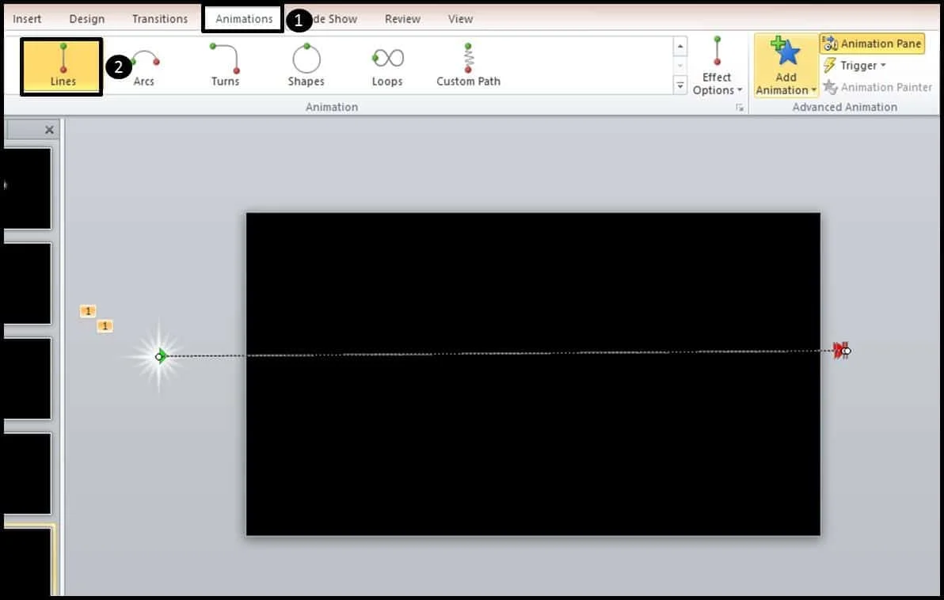Choose the Custom Path animation
Screen dimensions: 944x600
[x=468, y=66]
